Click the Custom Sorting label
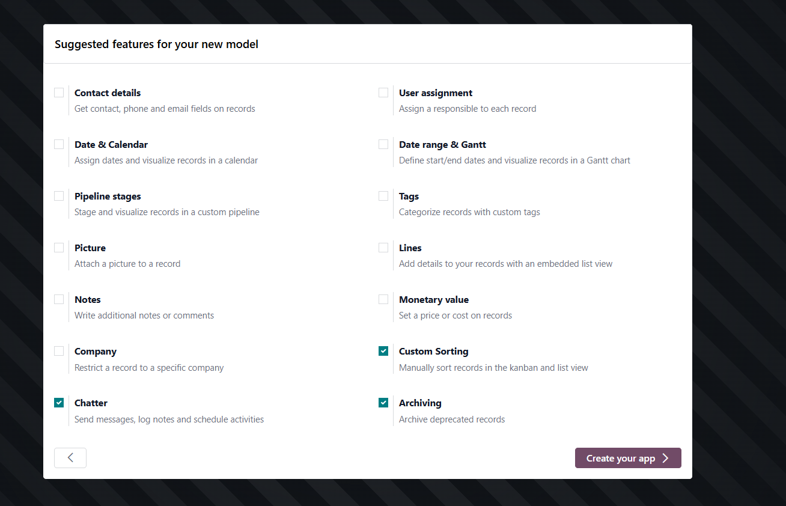 433,352
